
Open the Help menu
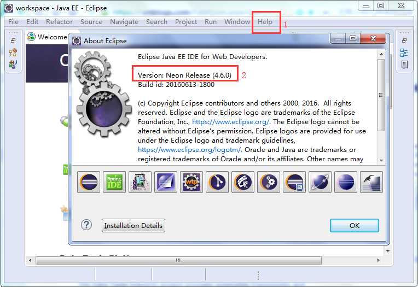tap(265, 22)
